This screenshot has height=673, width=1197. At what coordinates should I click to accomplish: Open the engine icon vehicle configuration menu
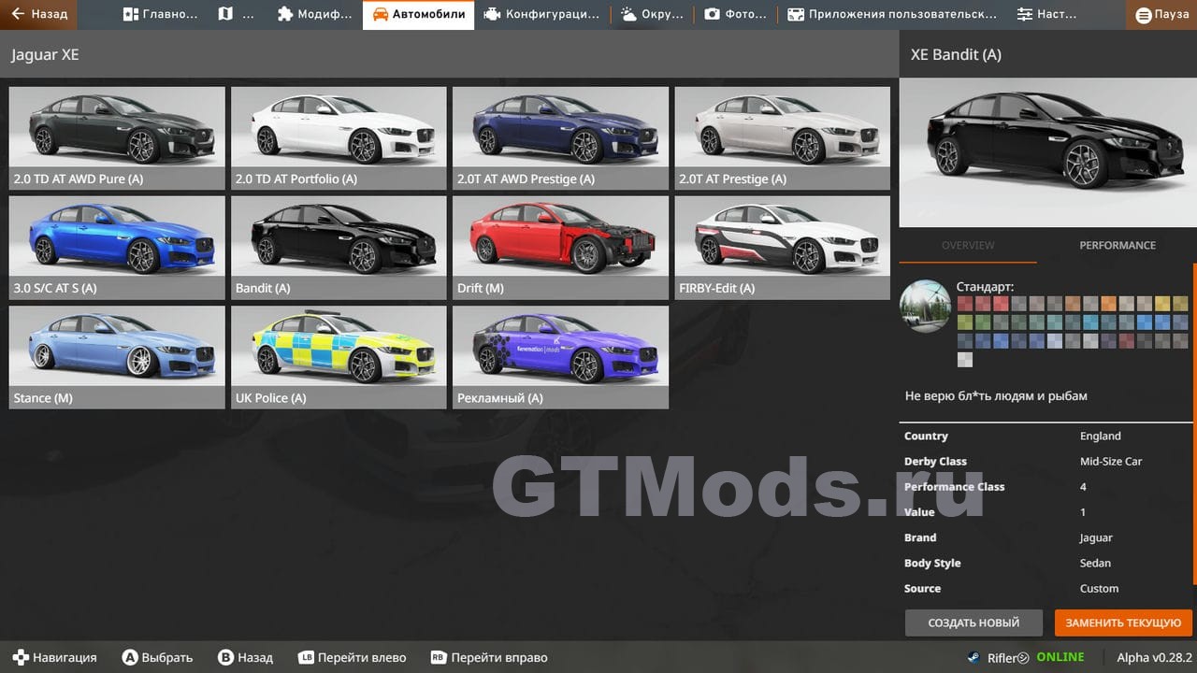[x=541, y=15]
